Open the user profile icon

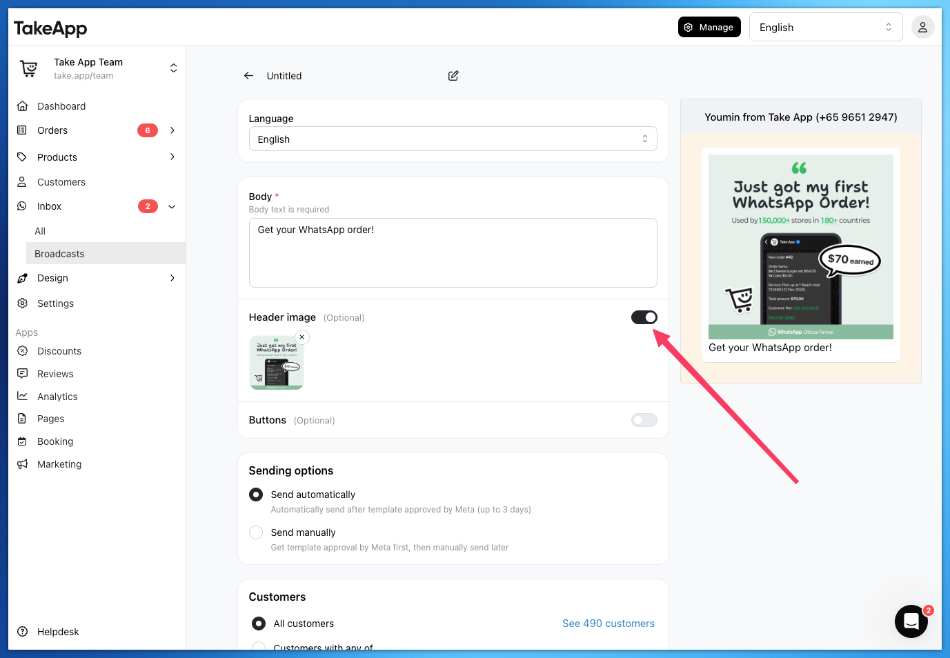coord(922,28)
